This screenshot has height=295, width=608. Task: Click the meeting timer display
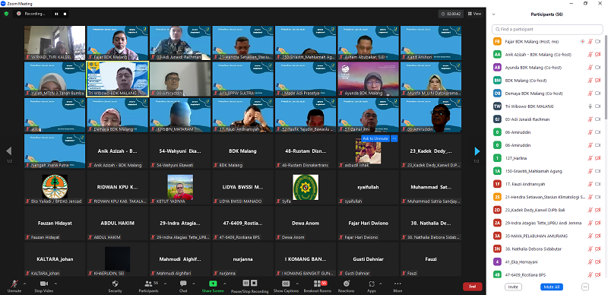pyautogui.click(x=451, y=14)
